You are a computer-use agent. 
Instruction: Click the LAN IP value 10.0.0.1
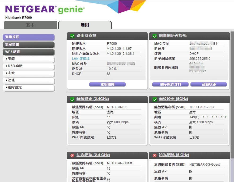113,69
